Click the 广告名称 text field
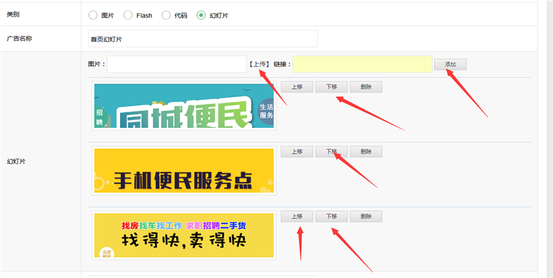Screen dimensions: 553x278 [x=203, y=39]
